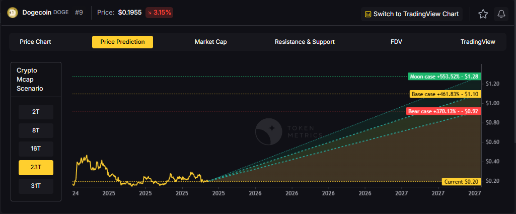Click the Crypto Mcap Scenario heading

(x=30, y=80)
